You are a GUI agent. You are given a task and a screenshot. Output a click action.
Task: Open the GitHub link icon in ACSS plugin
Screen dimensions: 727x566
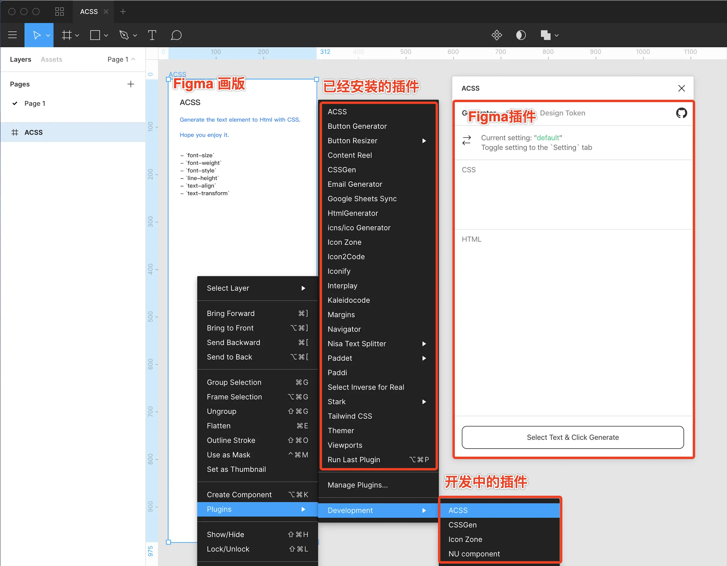click(681, 113)
